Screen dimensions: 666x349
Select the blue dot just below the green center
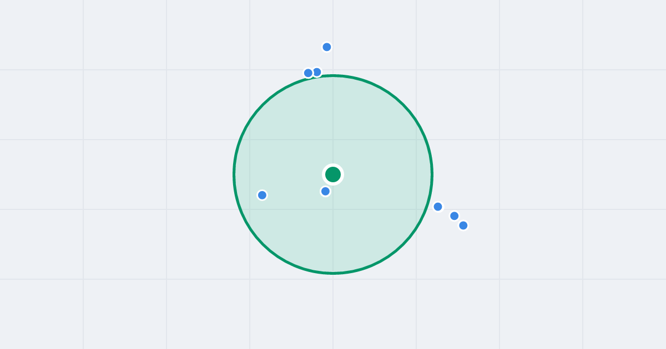pos(326,191)
